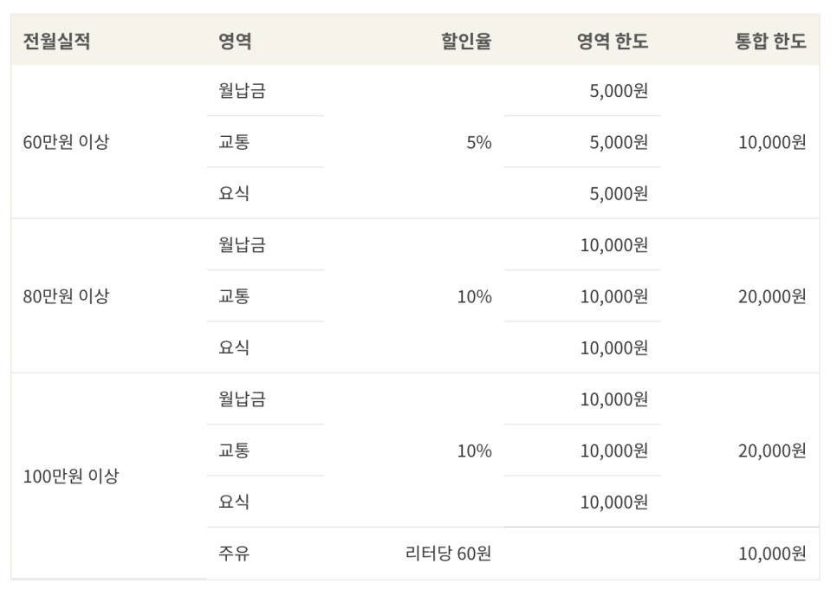The height and width of the screenshot is (590, 837).
Task: Click 요식 in the 100만원 이상 tier
Action: pos(234,502)
